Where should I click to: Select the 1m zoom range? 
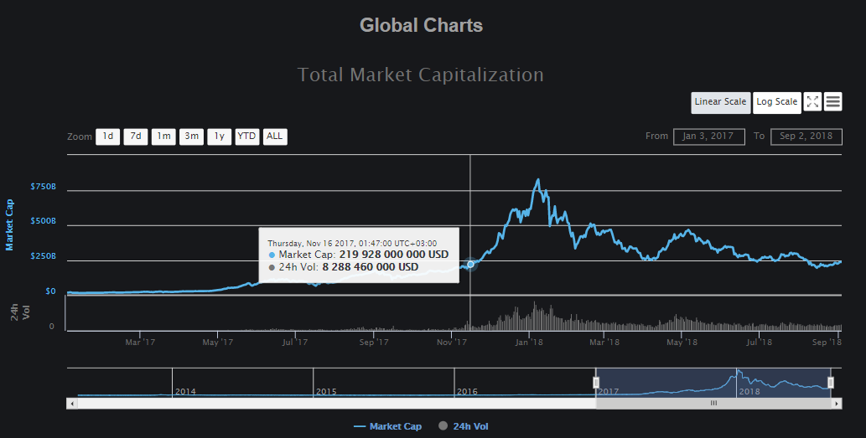point(163,137)
